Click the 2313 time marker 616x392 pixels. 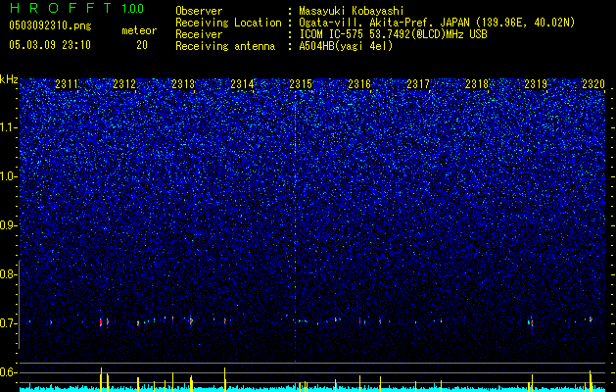point(183,84)
